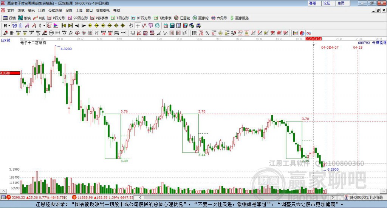Select the percent % retracement tool
The height and width of the screenshot is (208, 387).
pos(207,33)
